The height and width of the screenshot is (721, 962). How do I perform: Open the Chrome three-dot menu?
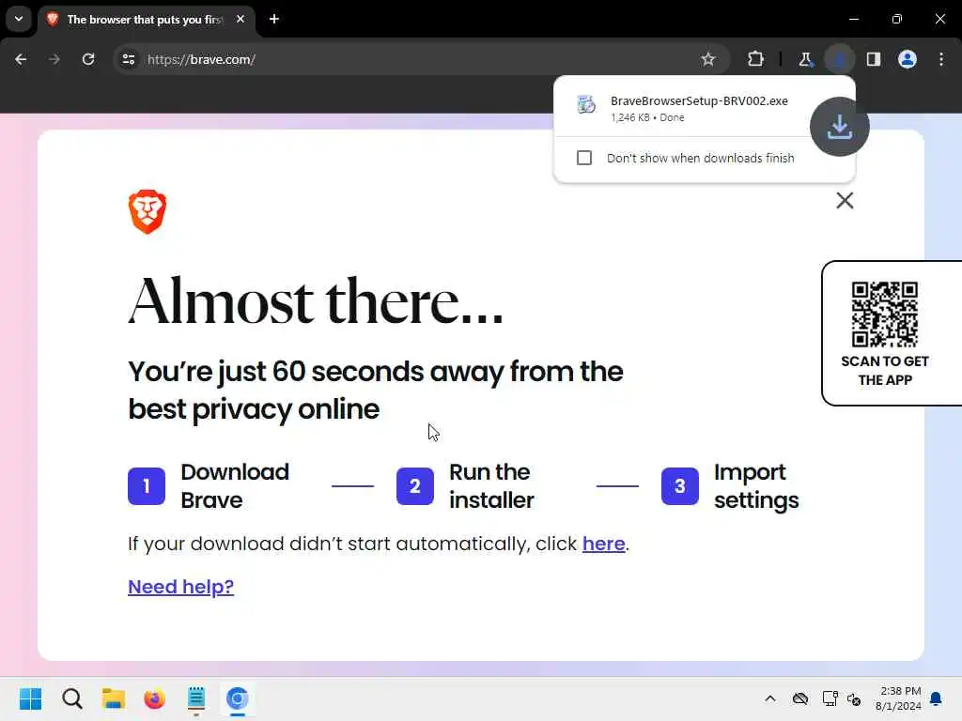click(x=941, y=59)
